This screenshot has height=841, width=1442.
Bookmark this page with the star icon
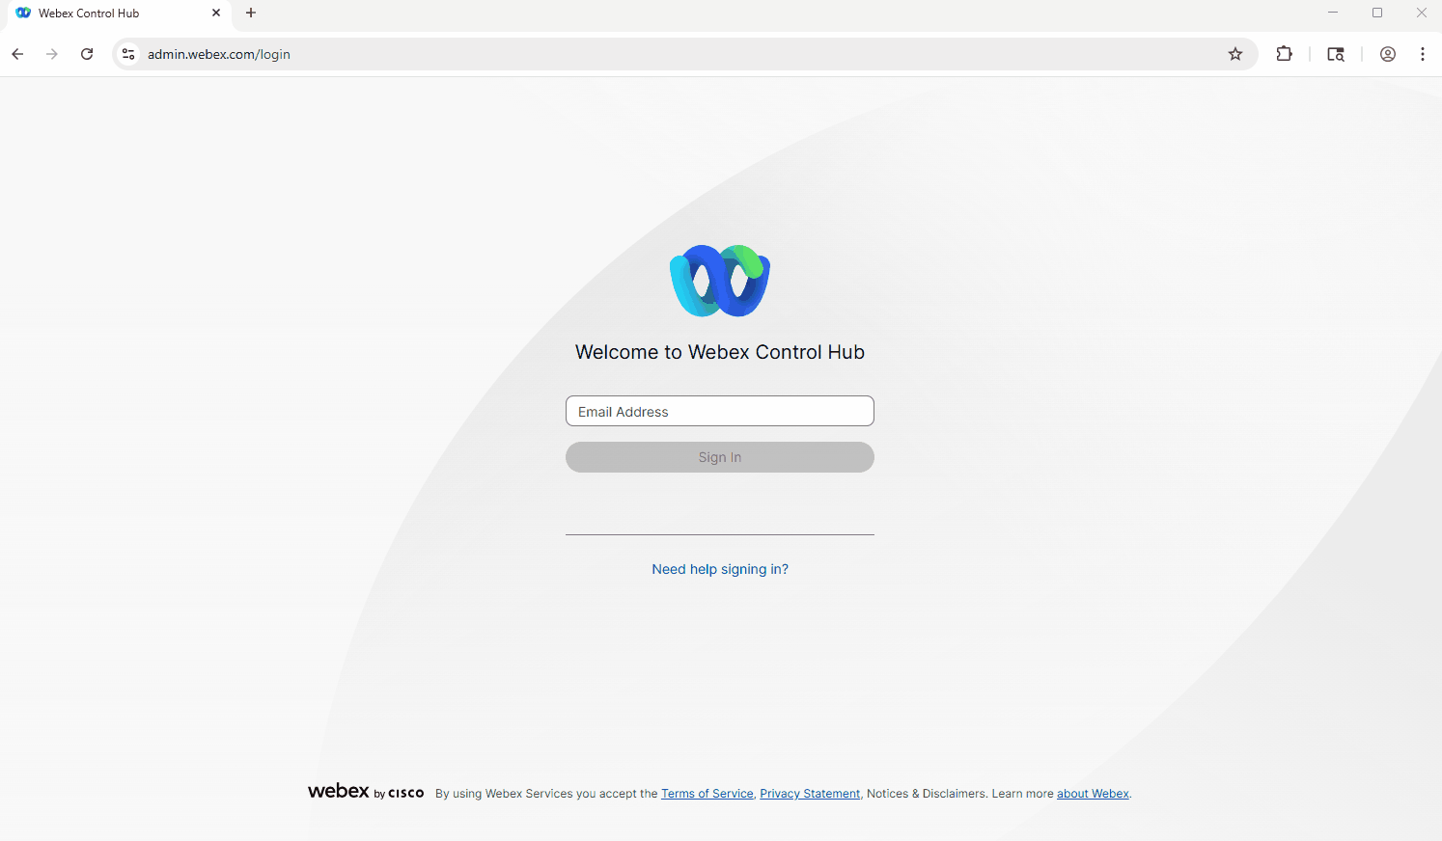tap(1234, 54)
